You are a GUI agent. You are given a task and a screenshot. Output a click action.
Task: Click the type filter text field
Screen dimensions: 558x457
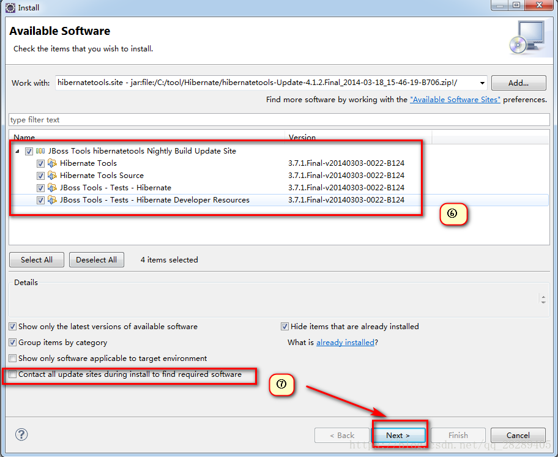pyautogui.click(x=280, y=119)
